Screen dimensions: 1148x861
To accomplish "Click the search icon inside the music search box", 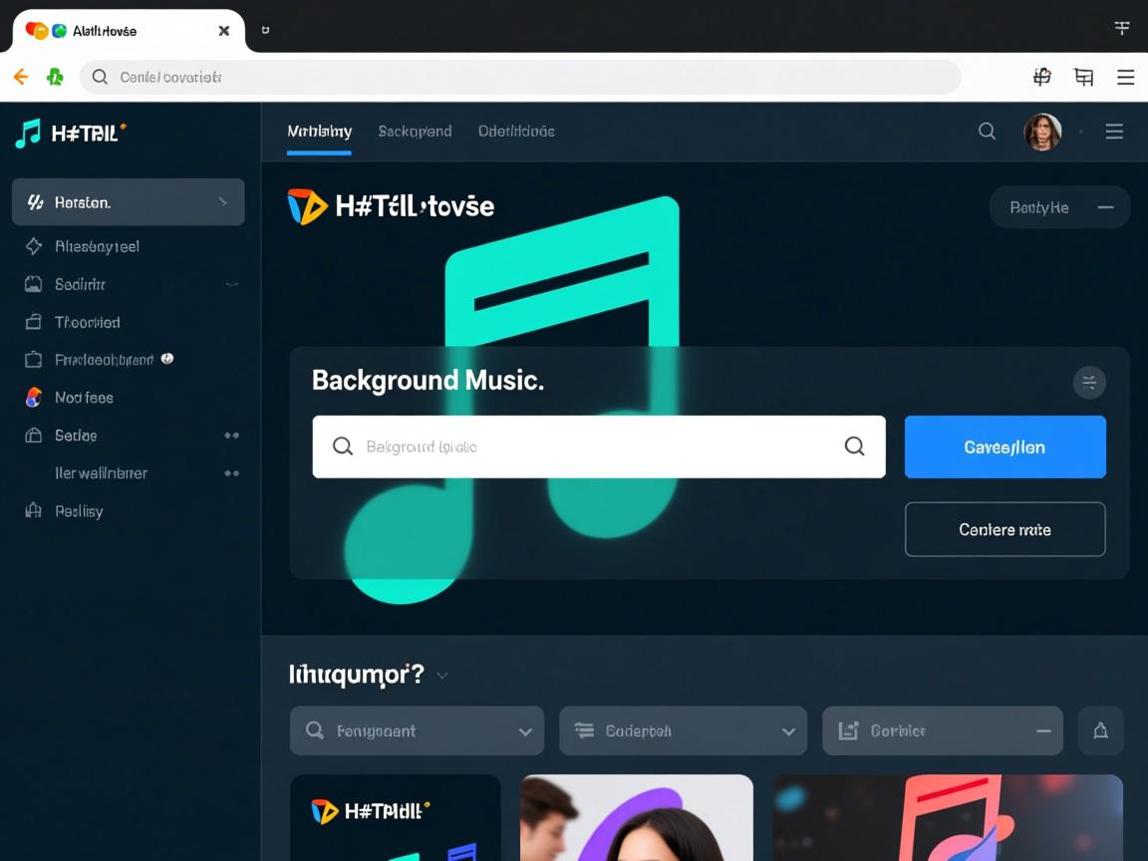I will [x=854, y=446].
